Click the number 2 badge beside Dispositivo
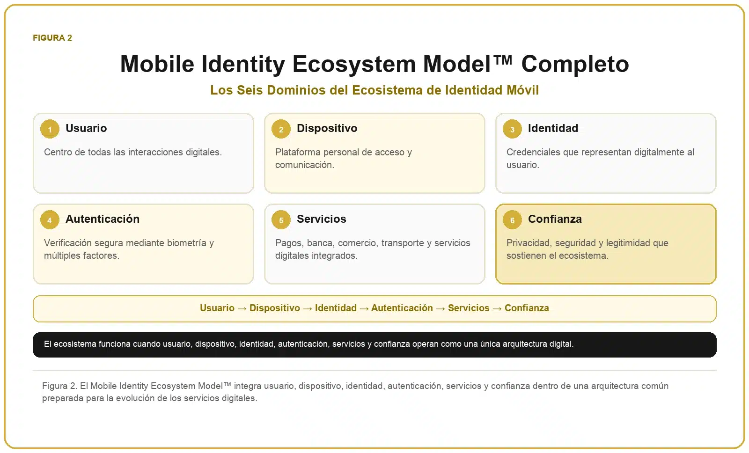This screenshot has height=453, width=749. [281, 129]
